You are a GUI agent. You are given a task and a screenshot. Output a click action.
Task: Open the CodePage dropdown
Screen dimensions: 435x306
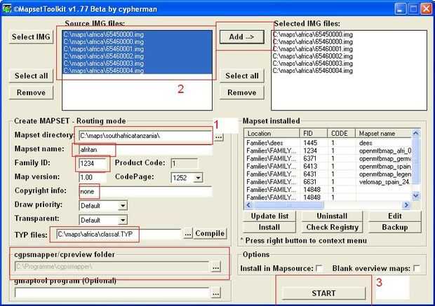tap(198, 178)
